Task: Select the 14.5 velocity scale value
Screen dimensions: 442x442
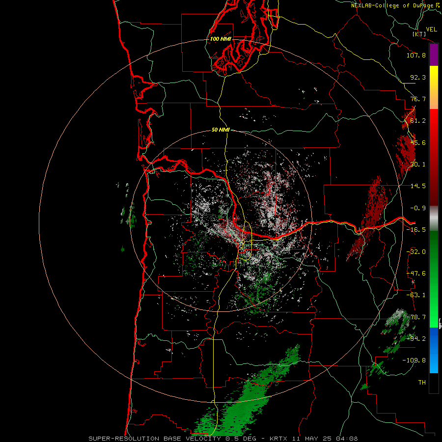Action: coord(418,186)
